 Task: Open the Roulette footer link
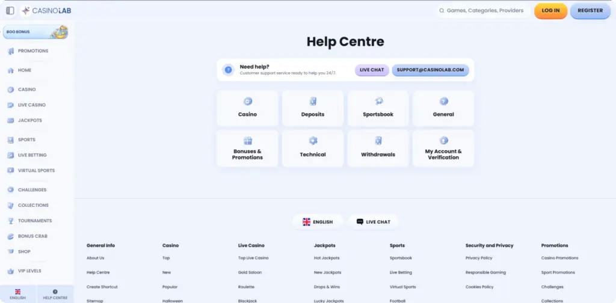pos(246,287)
